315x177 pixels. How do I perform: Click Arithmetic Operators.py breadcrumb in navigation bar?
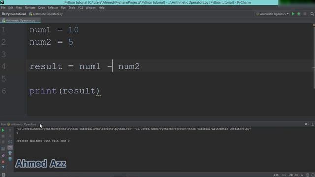pyautogui.click(x=46, y=14)
